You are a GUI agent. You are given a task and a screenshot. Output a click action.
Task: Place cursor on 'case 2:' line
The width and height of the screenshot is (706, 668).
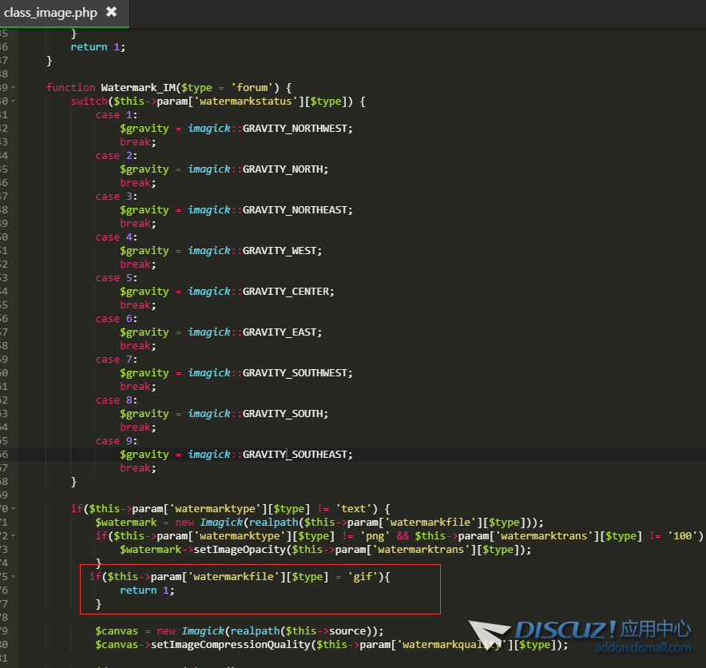[x=116, y=155]
